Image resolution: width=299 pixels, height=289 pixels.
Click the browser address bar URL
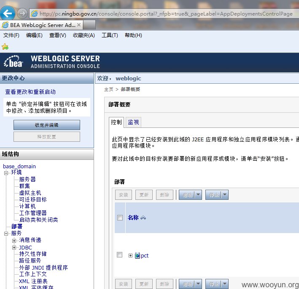click(166, 14)
